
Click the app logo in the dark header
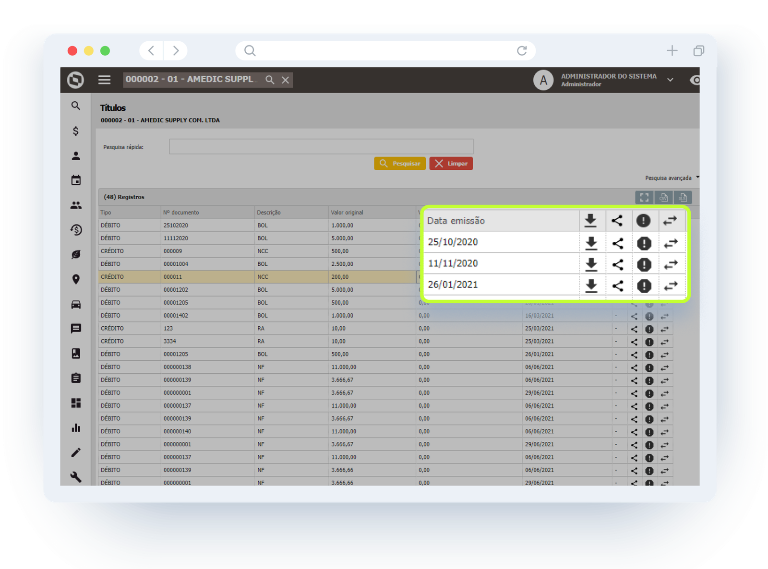pyautogui.click(x=75, y=80)
